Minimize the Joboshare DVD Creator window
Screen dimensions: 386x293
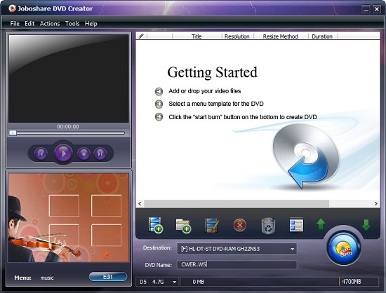pos(366,9)
